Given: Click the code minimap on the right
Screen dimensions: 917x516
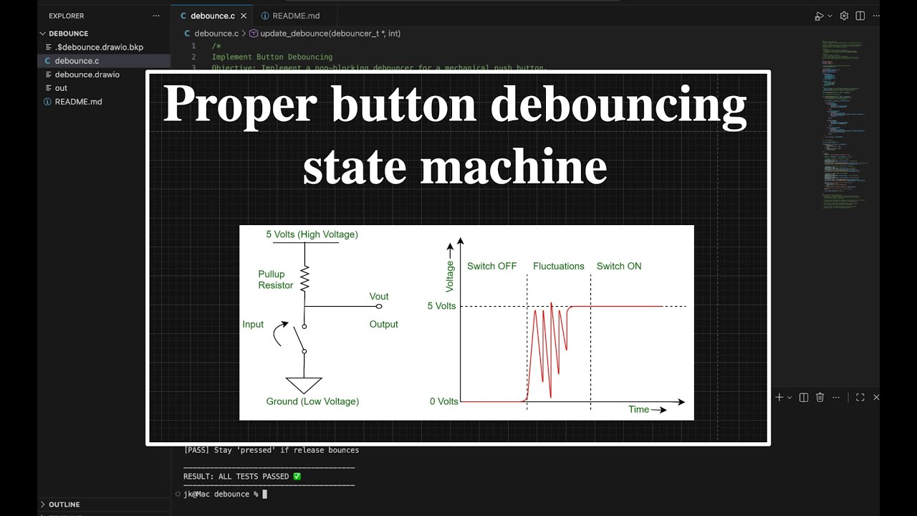Looking at the screenshot, I should 845,125.
